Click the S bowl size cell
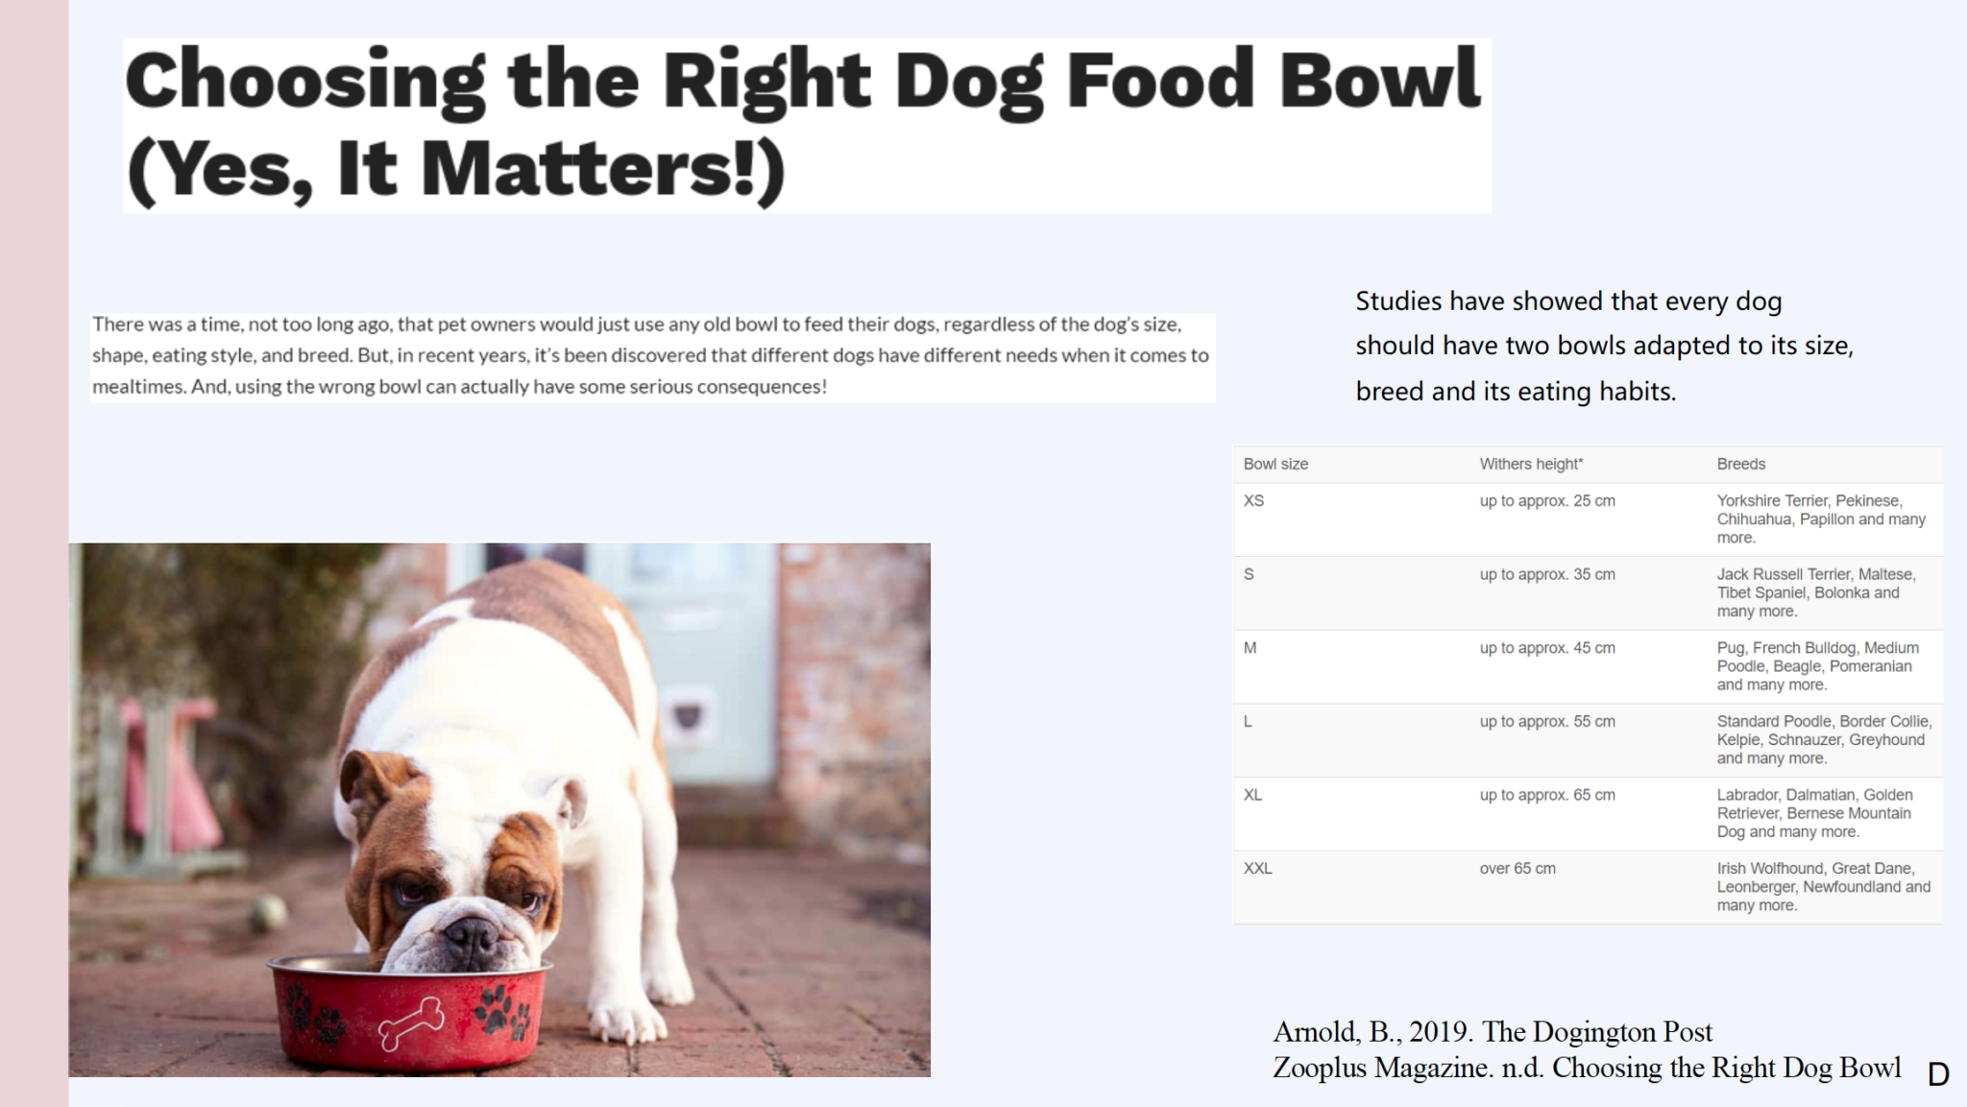 click(1249, 574)
